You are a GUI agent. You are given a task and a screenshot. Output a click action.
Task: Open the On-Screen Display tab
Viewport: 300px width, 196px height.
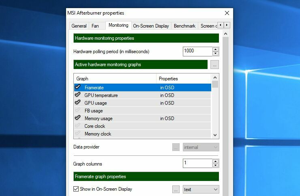[151, 26]
